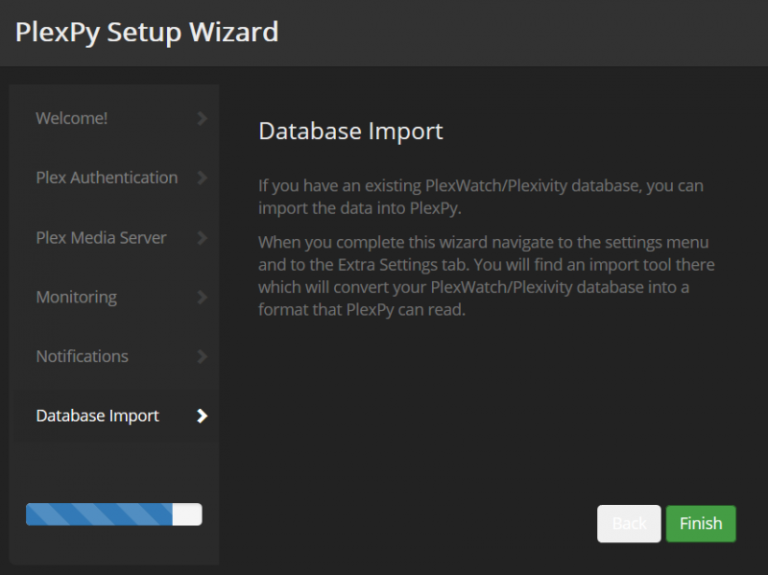Switch to the Plex Media Server step
This screenshot has width=768, height=575.
point(101,237)
